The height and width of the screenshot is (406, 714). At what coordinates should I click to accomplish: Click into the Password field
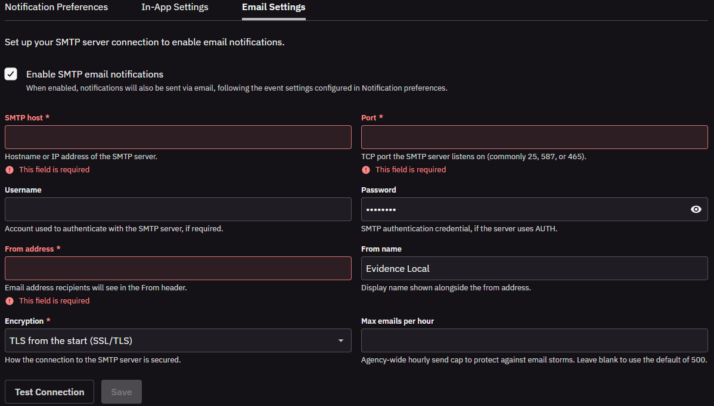click(x=524, y=209)
